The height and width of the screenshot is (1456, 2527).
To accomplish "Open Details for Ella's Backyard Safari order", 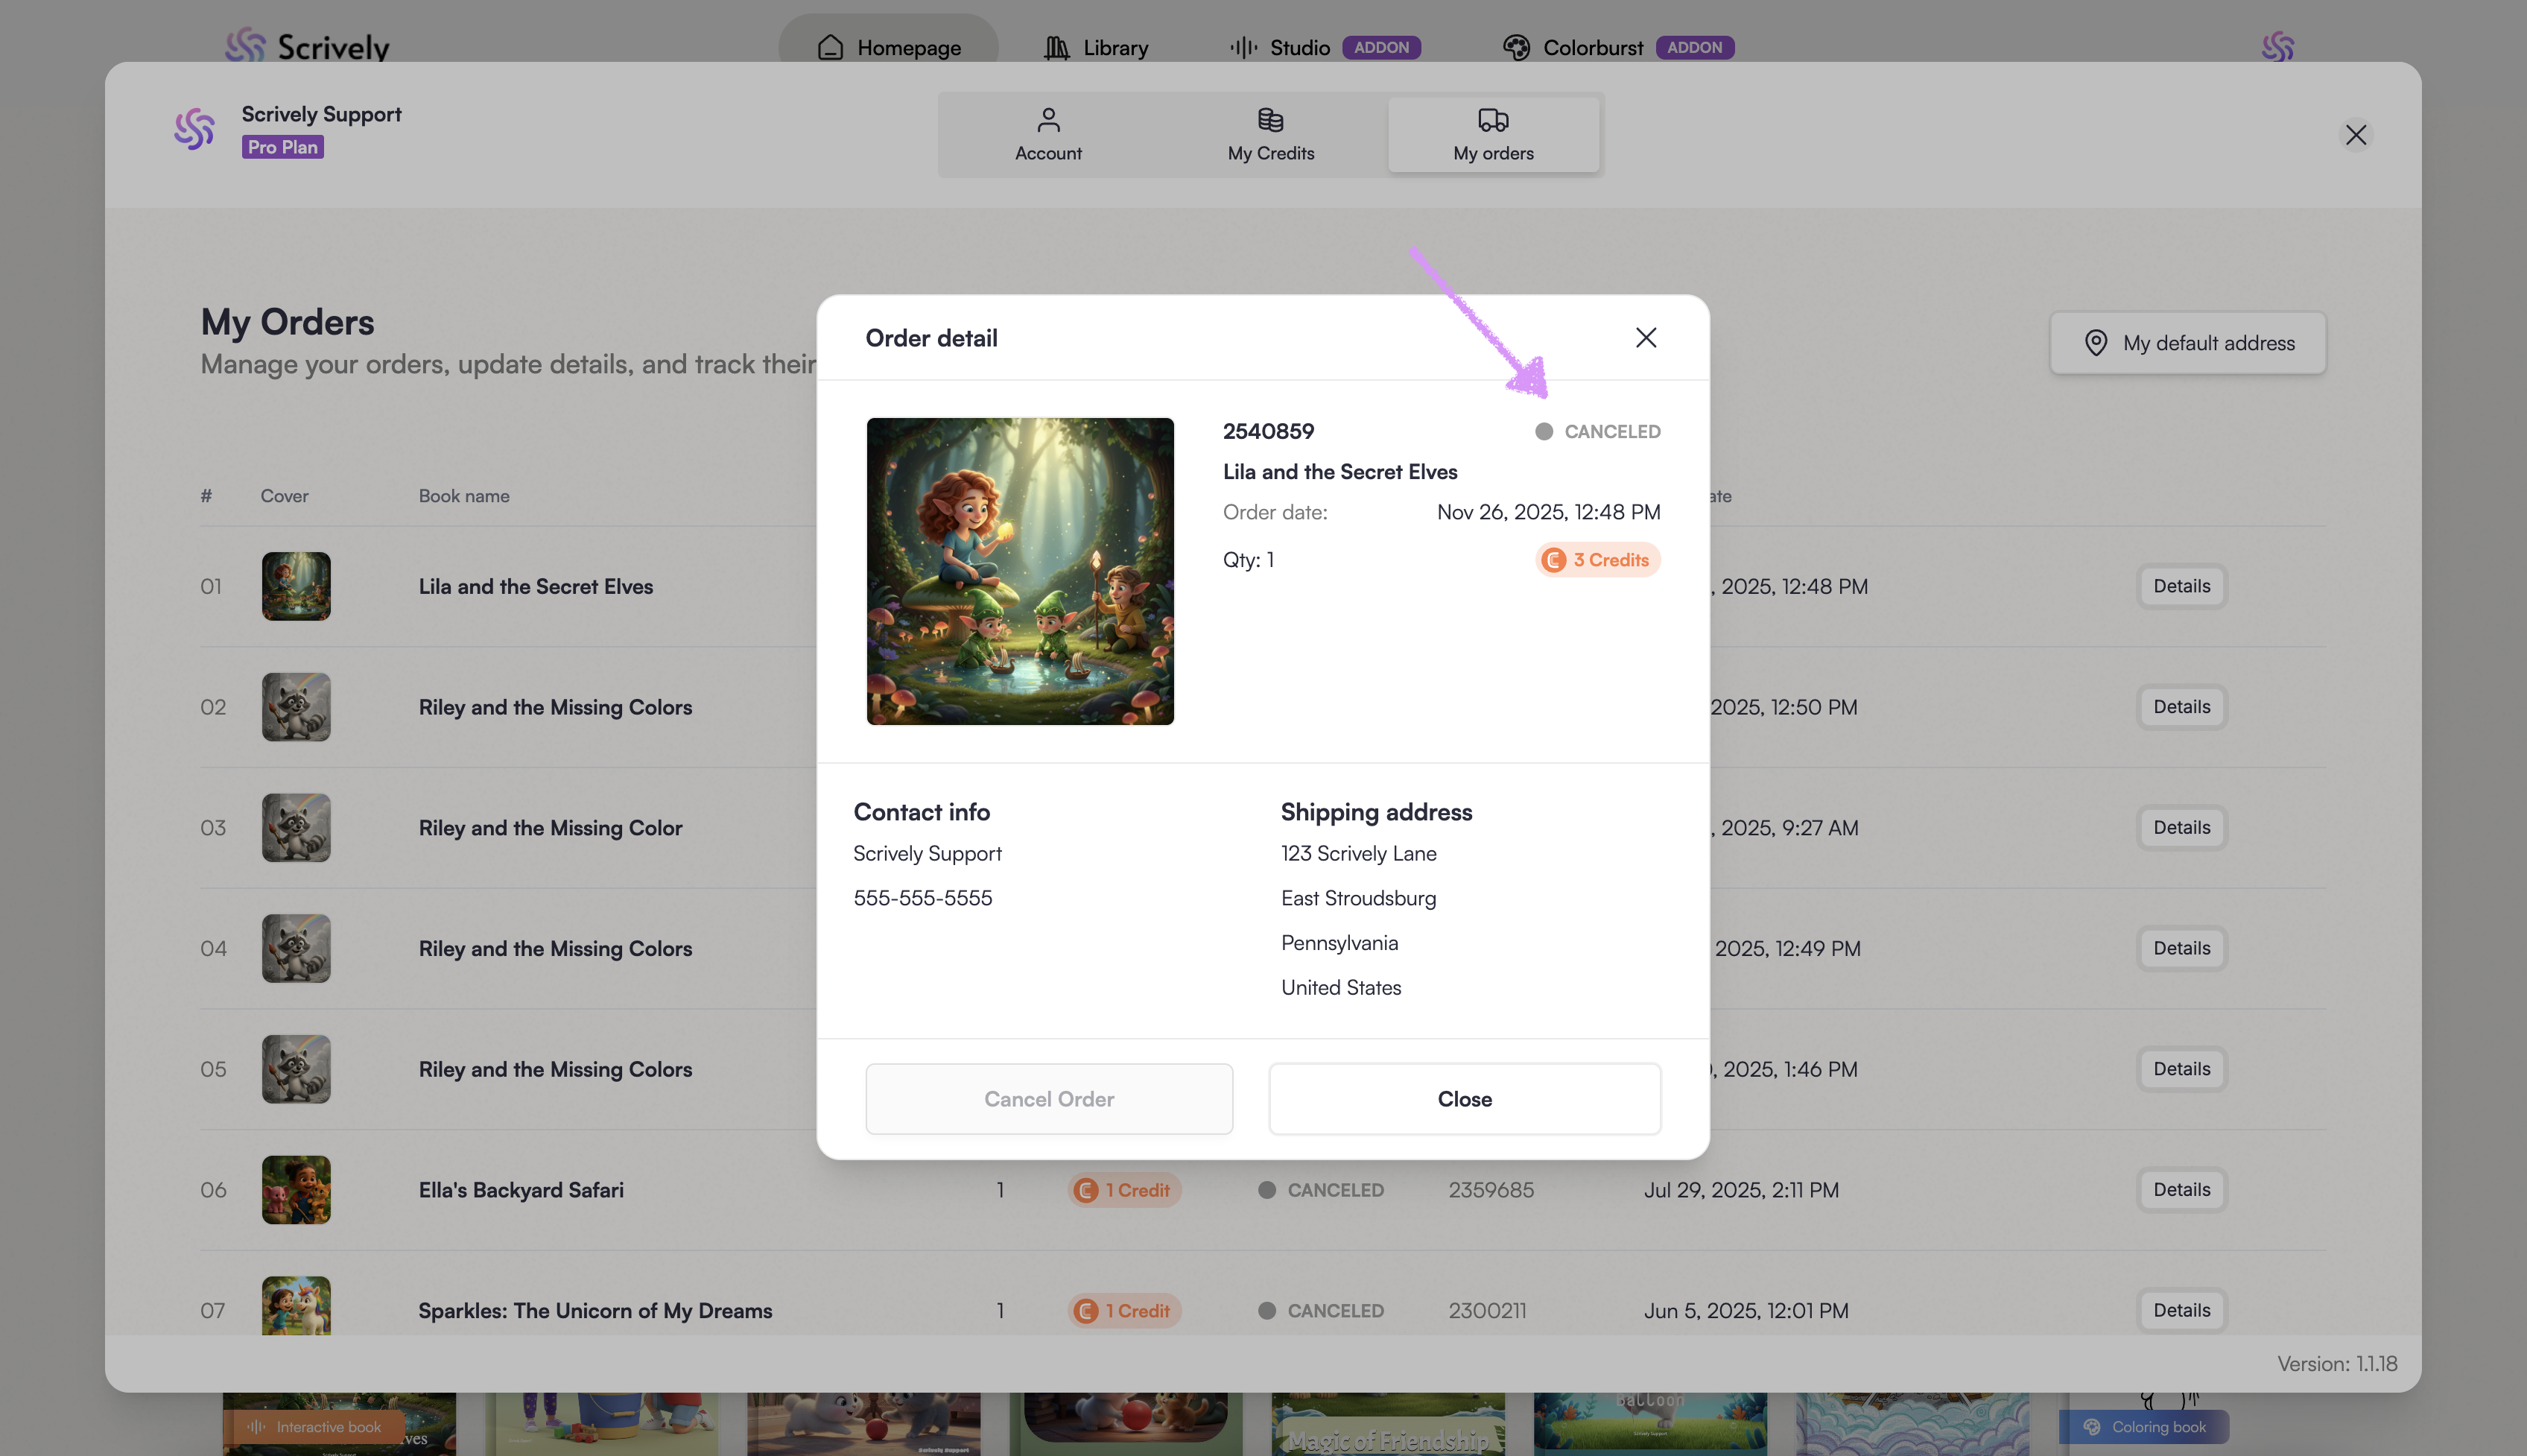I will (2181, 1189).
